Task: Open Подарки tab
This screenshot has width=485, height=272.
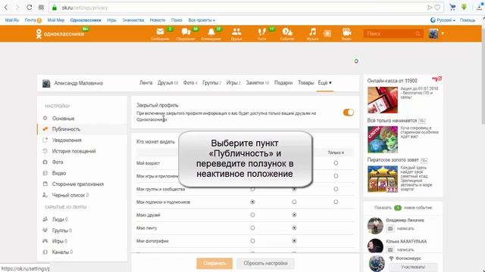Action: point(283,82)
